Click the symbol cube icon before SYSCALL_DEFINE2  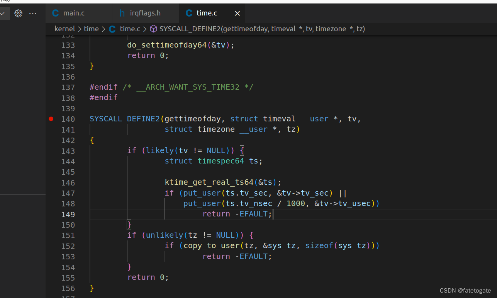(x=153, y=29)
